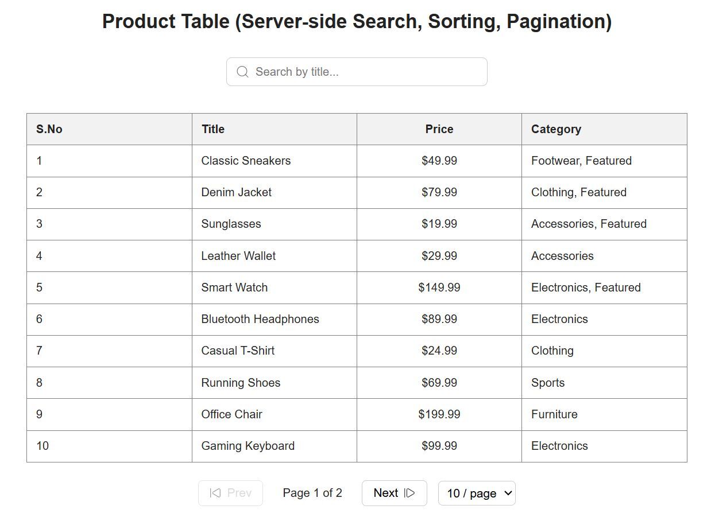715x521 pixels.
Task: Sort by the Title column header
Action: pos(213,129)
